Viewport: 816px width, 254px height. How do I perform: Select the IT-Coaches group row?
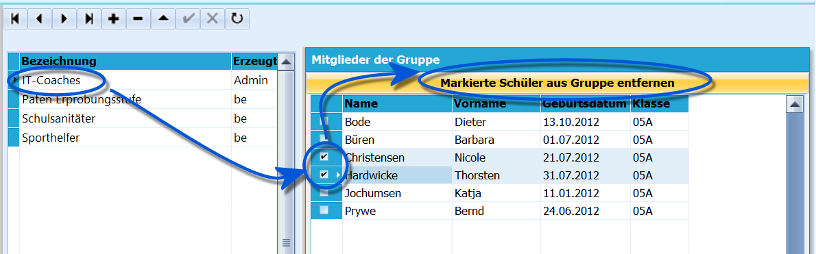click(x=143, y=81)
